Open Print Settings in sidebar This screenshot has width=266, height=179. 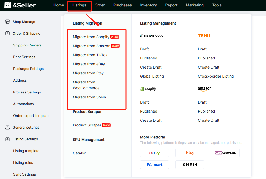click(x=24, y=57)
